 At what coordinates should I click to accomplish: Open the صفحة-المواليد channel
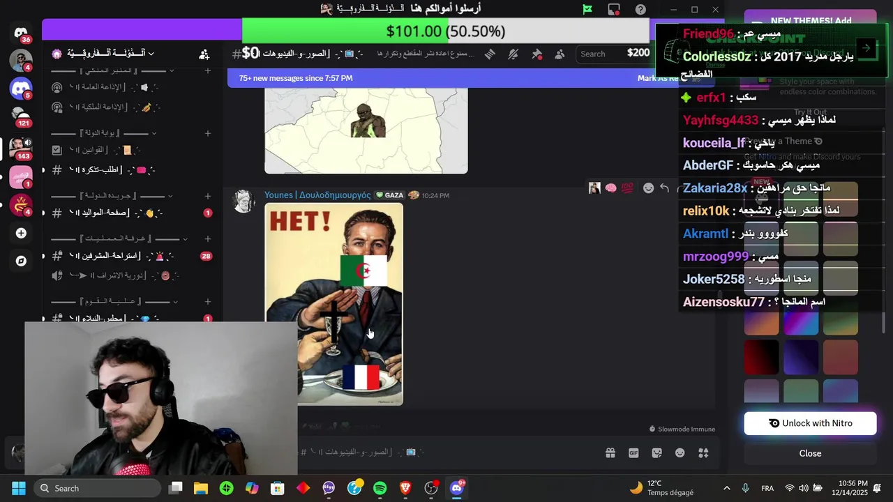click(131, 213)
